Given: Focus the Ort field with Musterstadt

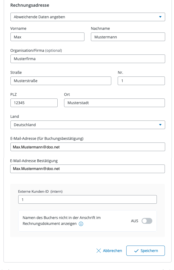Looking at the screenshot, I should point(114,103).
